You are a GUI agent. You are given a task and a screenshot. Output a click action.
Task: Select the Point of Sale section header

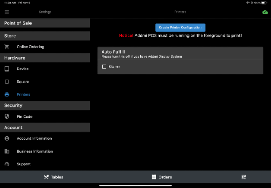45,23
